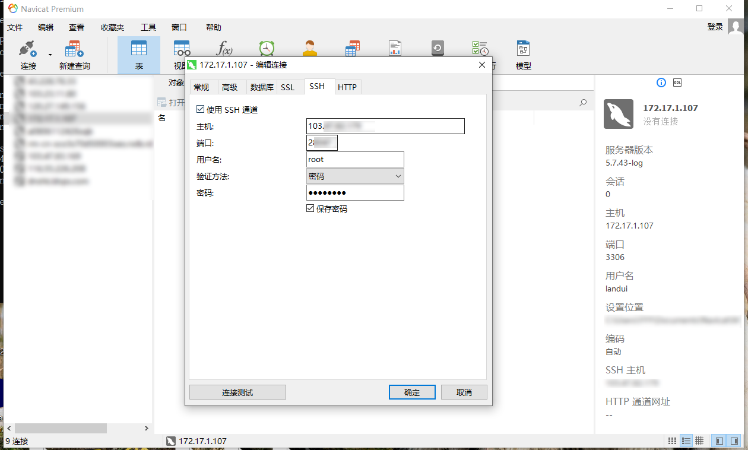Click the sidebar scrollbar left arrow
Screen dimensions: 748x450
[x=9, y=428]
